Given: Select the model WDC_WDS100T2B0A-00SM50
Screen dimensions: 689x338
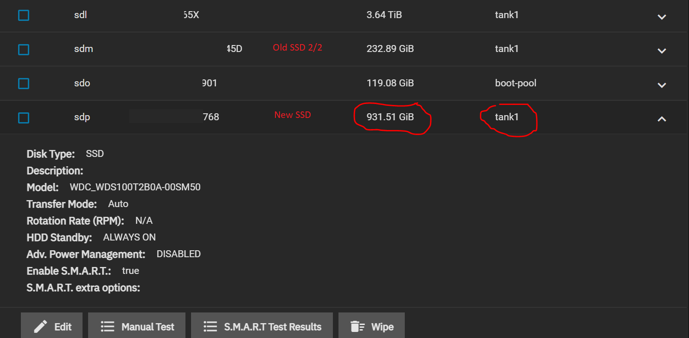Looking at the screenshot, I should coord(135,188).
